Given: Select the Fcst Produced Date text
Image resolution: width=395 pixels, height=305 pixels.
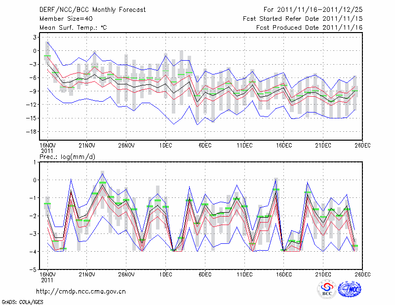Looking at the screenshot, I should 309,28.
